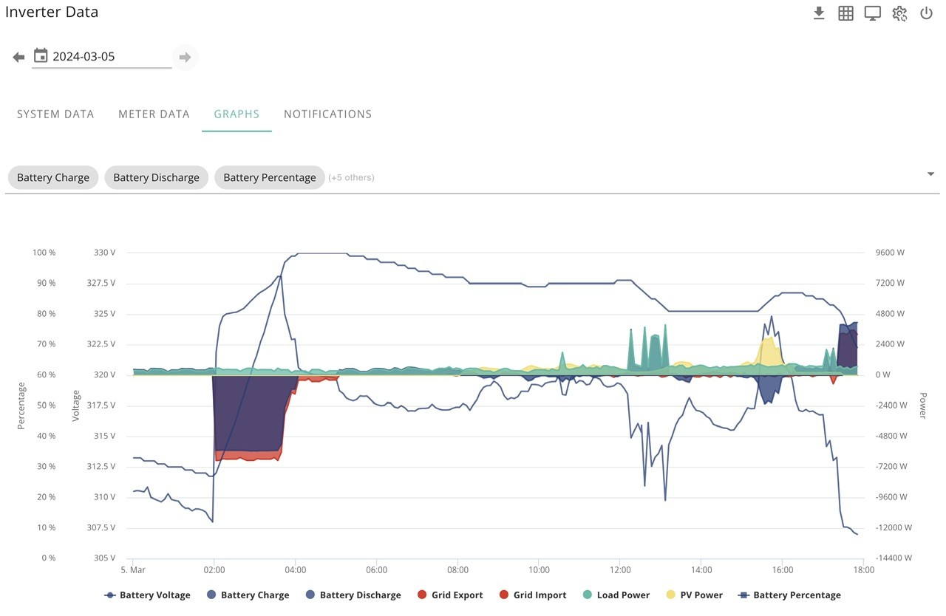Click the '+5 others' selection text
Image resolution: width=946 pixels, height=616 pixels.
pyautogui.click(x=351, y=177)
